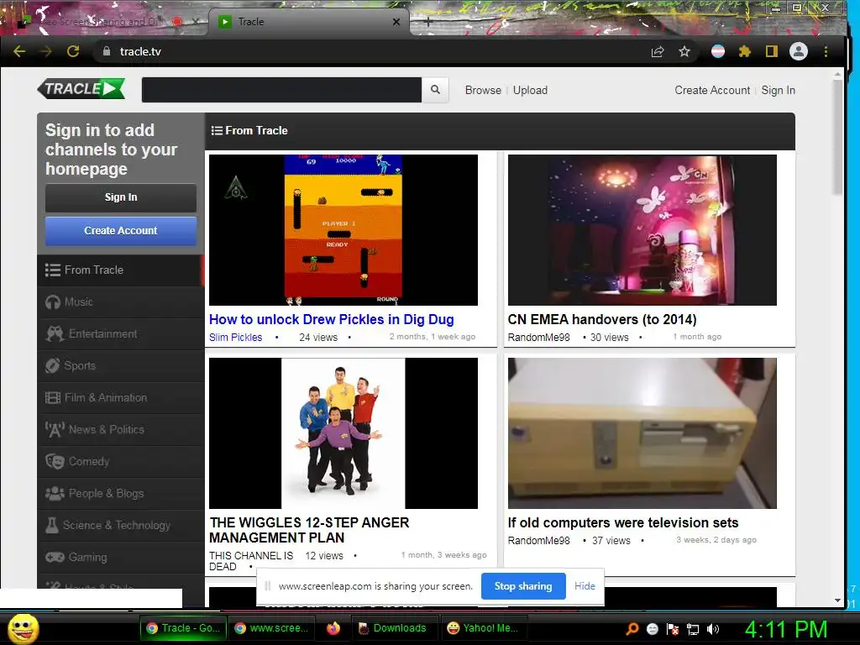Click the browser back arrow
The image size is (860, 645).
tap(19, 51)
